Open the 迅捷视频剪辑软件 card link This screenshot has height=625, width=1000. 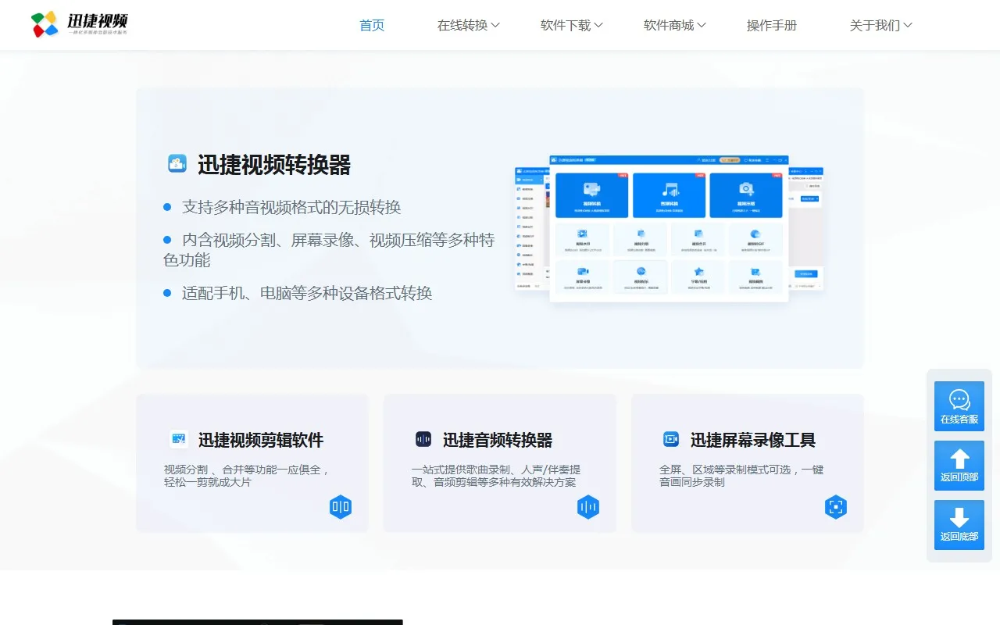pyautogui.click(x=252, y=463)
